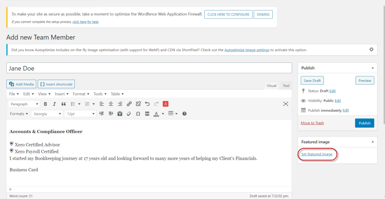
Task: Collapse the Featured image panel
Action: pyautogui.click(x=373, y=142)
